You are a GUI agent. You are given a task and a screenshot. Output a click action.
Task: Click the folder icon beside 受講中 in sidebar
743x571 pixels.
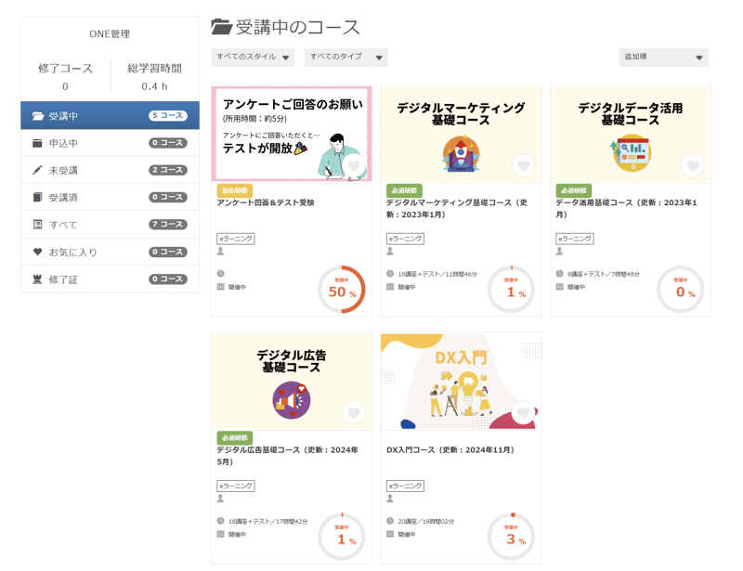point(38,116)
